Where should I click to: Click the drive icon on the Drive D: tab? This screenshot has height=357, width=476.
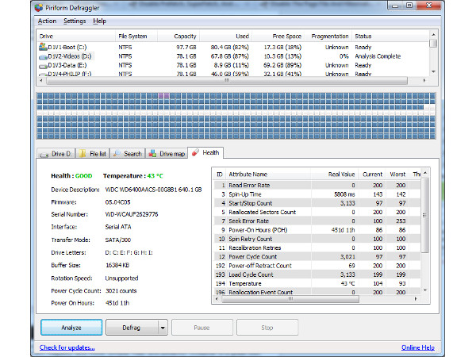coord(44,154)
